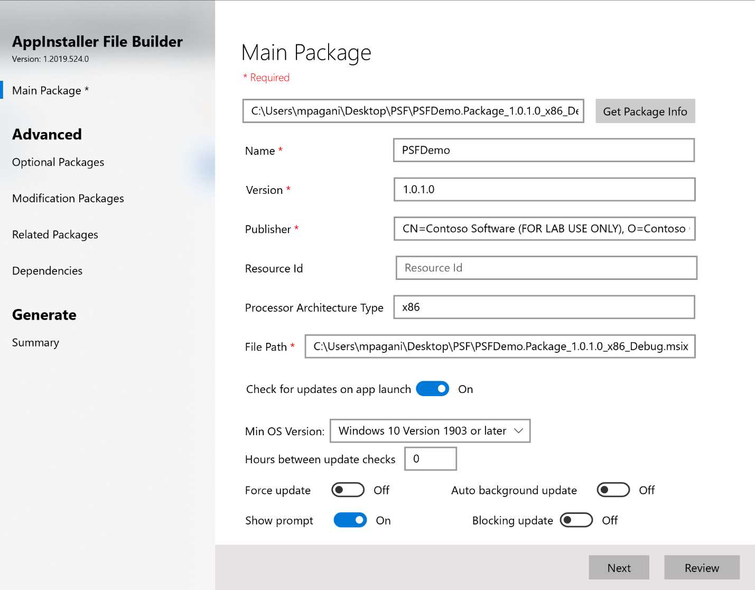Open the Summary page under Generate
The height and width of the screenshot is (590, 755).
pyautogui.click(x=35, y=342)
